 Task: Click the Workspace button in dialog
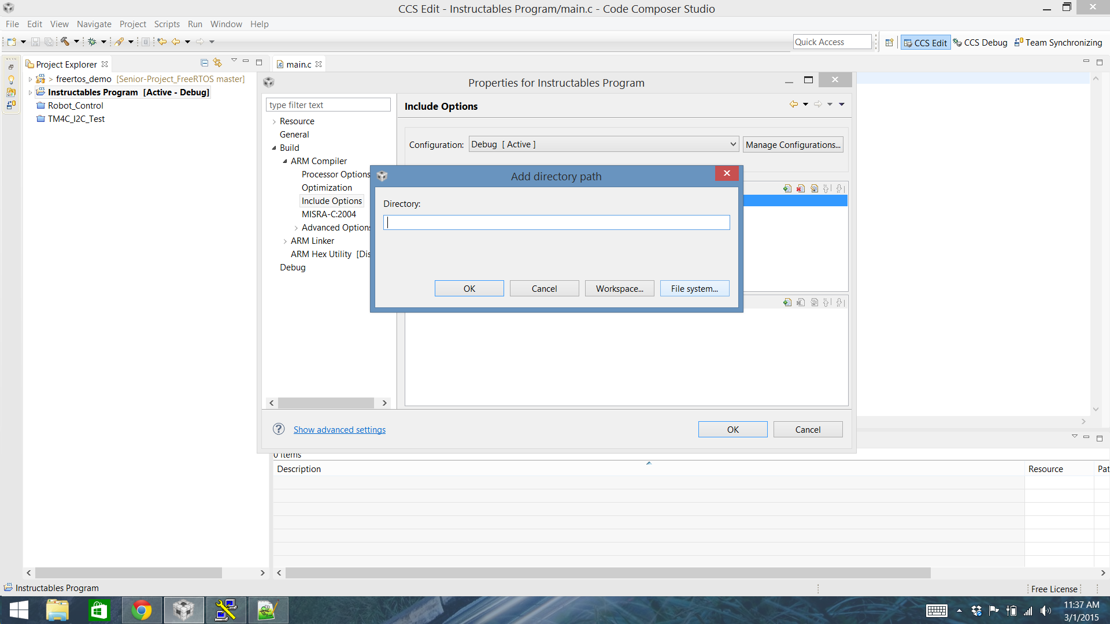click(619, 288)
